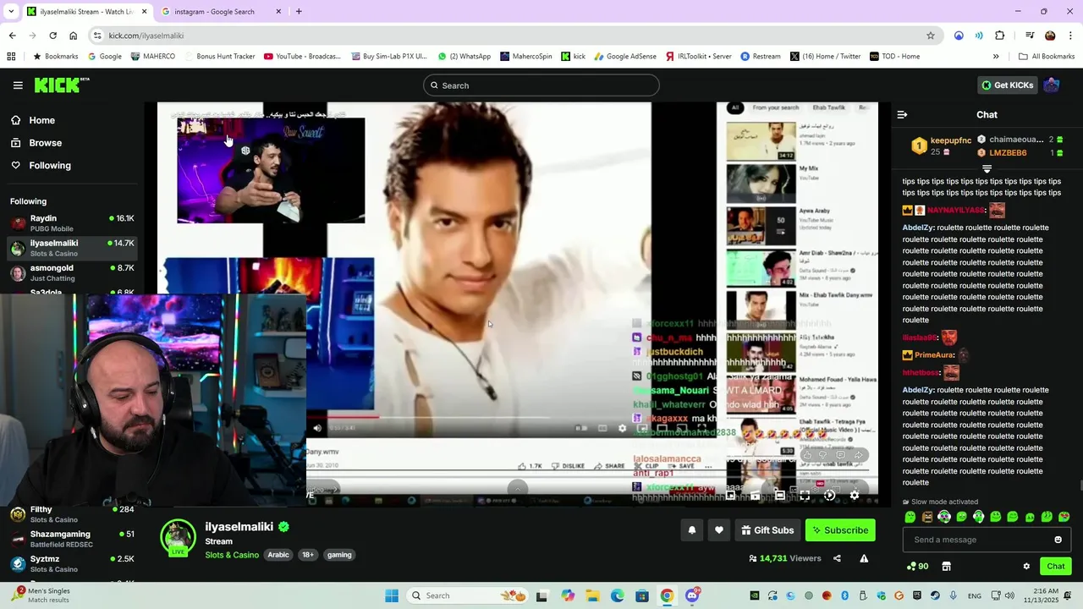Screen dimensions: 1083x609
Task: Click the notification bell icon under stream
Action: (x=692, y=530)
